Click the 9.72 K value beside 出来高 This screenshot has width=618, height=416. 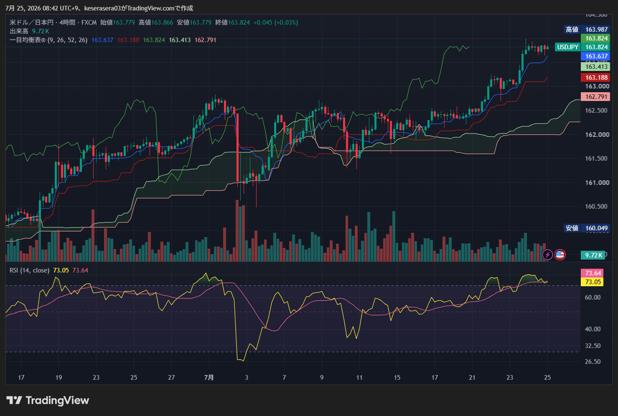[x=41, y=31]
